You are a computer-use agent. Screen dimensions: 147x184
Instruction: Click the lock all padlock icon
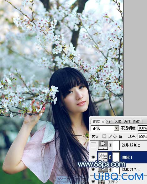[120, 136]
